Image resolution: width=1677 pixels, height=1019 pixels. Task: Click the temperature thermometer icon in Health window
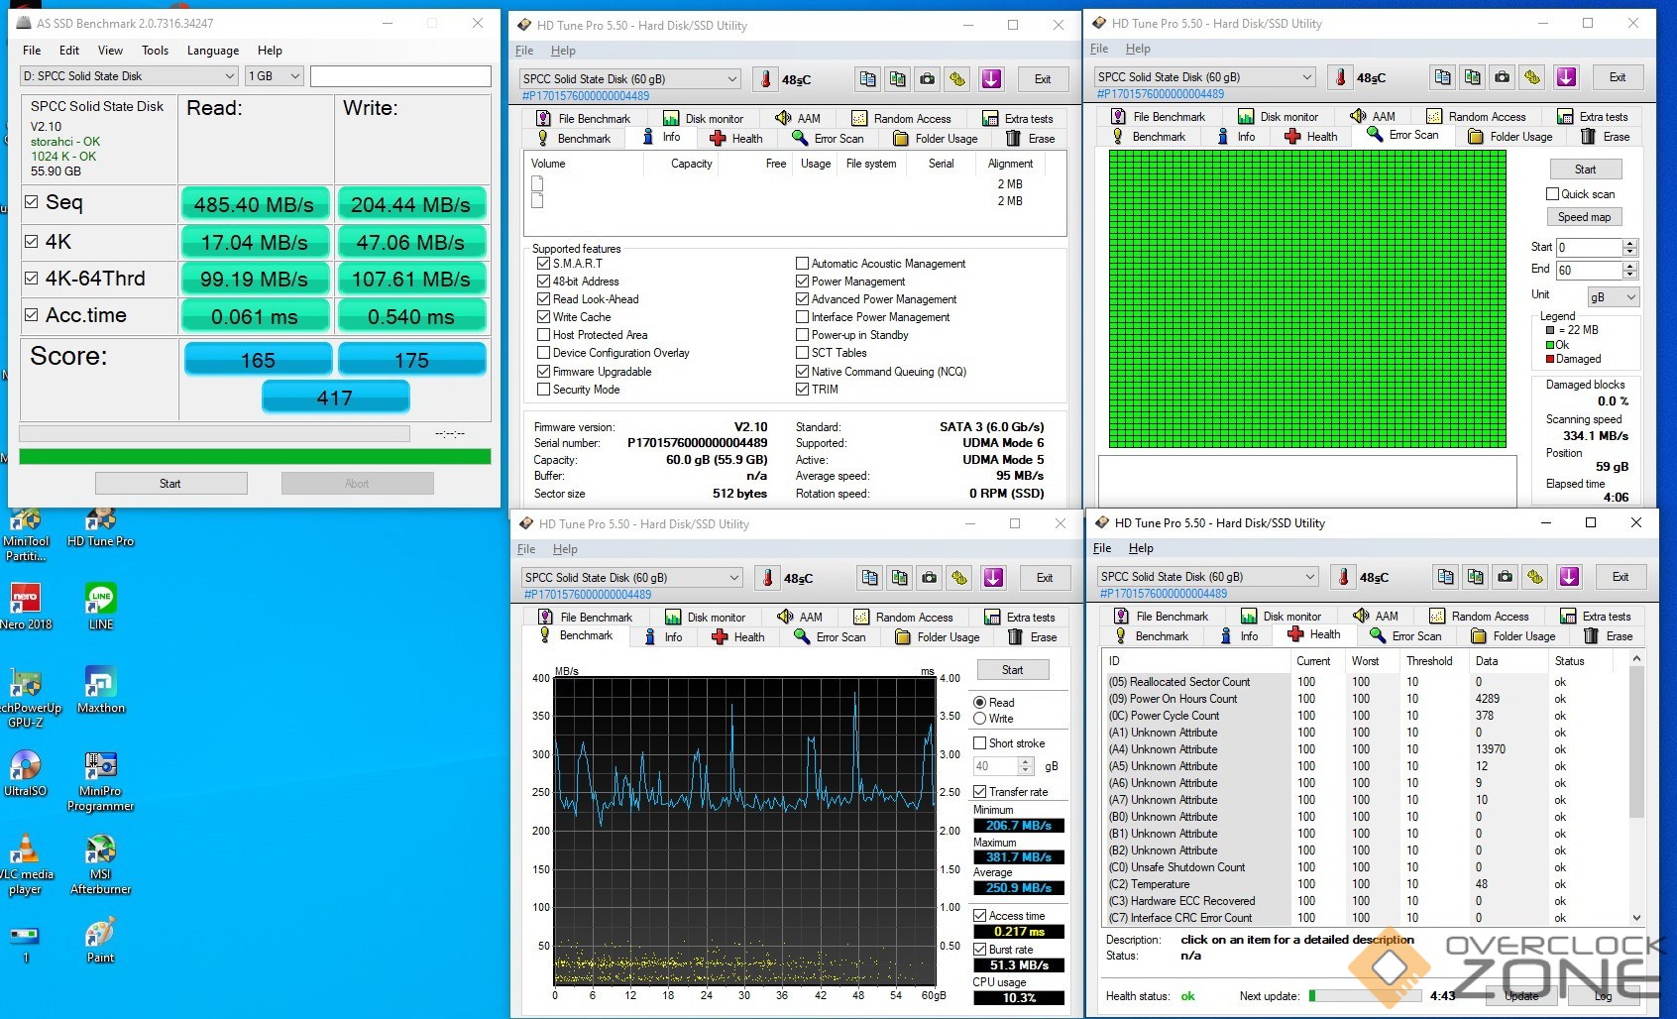pos(1343,577)
